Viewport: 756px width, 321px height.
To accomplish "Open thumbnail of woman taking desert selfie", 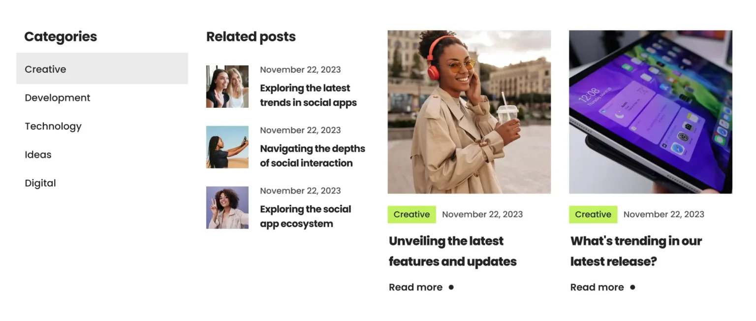I will point(227,147).
